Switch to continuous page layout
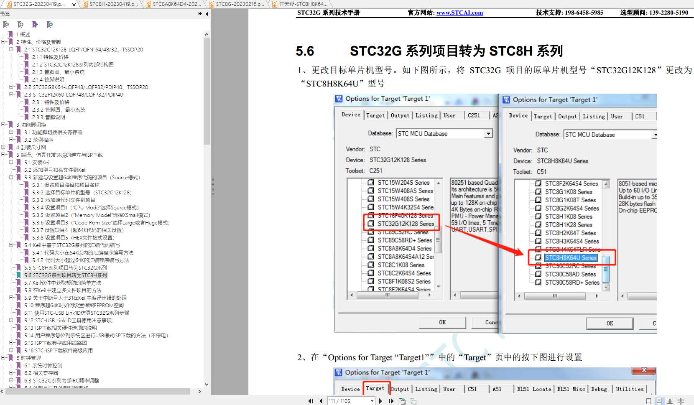This screenshot has width=694, height=405. [x=659, y=401]
